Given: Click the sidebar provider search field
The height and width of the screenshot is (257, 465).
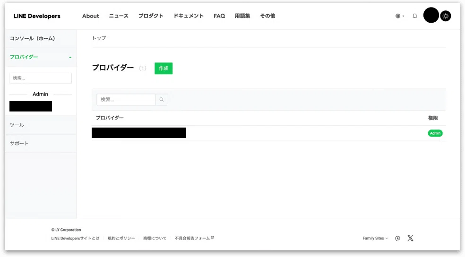Looking at the screenshot, I should [x=40, y=78].
